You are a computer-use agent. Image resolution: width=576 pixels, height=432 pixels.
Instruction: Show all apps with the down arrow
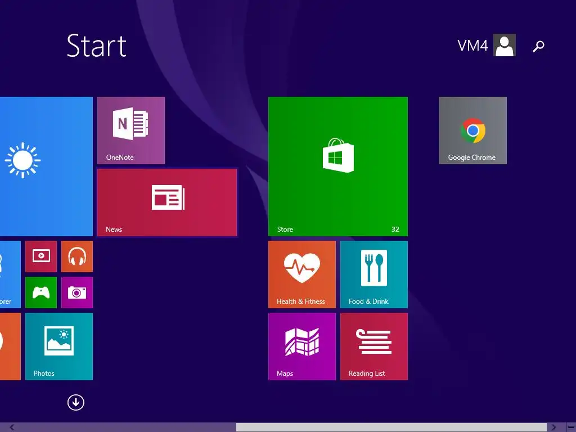[76, 402]
